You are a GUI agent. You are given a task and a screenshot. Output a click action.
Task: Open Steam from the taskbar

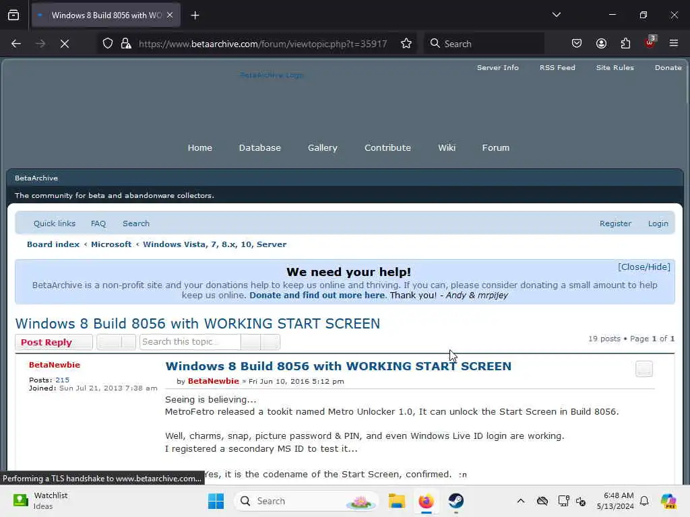[x=456, y=501]
